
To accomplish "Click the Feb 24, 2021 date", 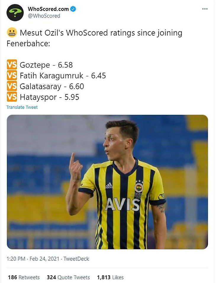I will [44, 259].
